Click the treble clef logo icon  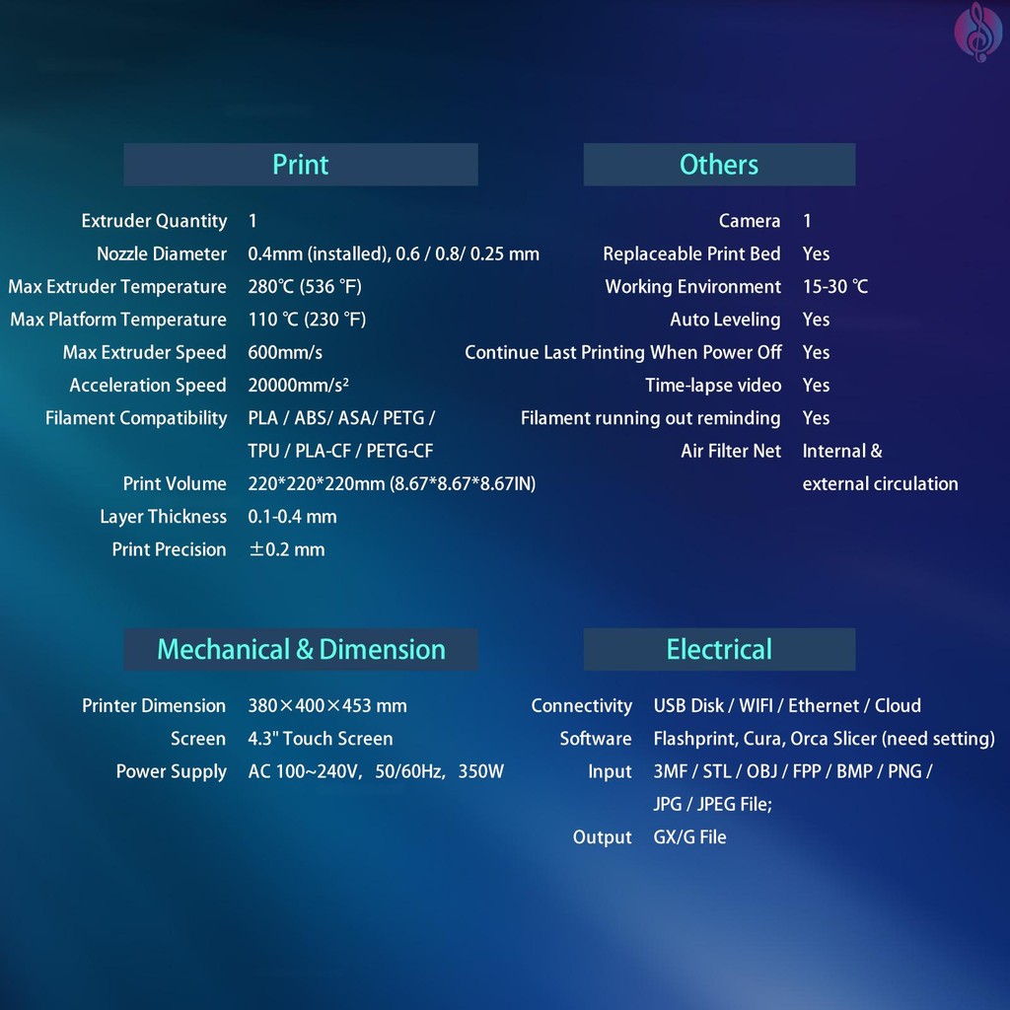point(977,32)
